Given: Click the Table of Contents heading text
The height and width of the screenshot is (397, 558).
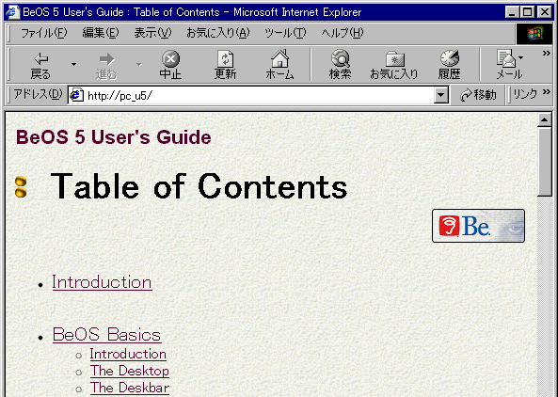Looking at the screenshot, I should (199, 186).
